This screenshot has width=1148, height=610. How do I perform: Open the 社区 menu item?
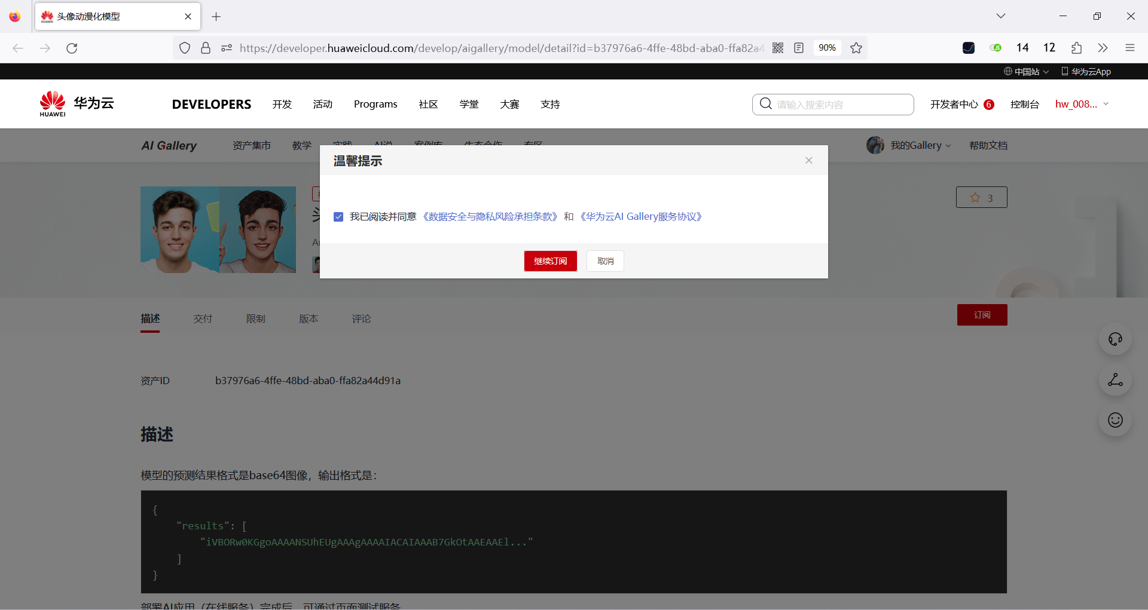pos(428,104)
